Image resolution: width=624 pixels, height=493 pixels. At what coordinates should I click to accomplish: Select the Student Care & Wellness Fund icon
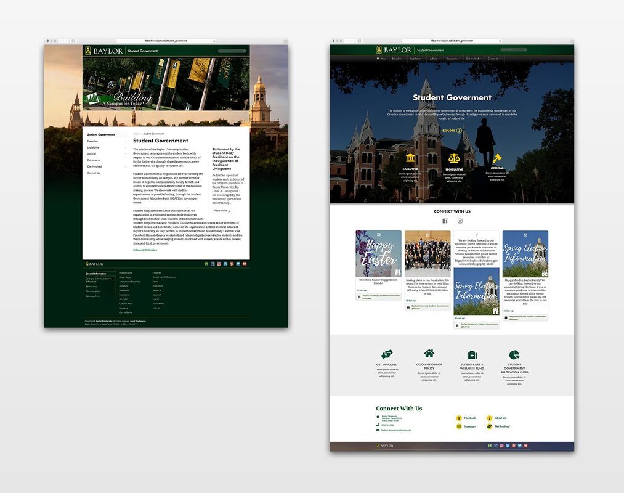click(x=472, y=354)
